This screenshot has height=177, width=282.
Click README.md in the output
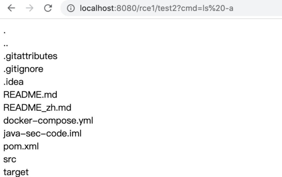click(30, 95)
